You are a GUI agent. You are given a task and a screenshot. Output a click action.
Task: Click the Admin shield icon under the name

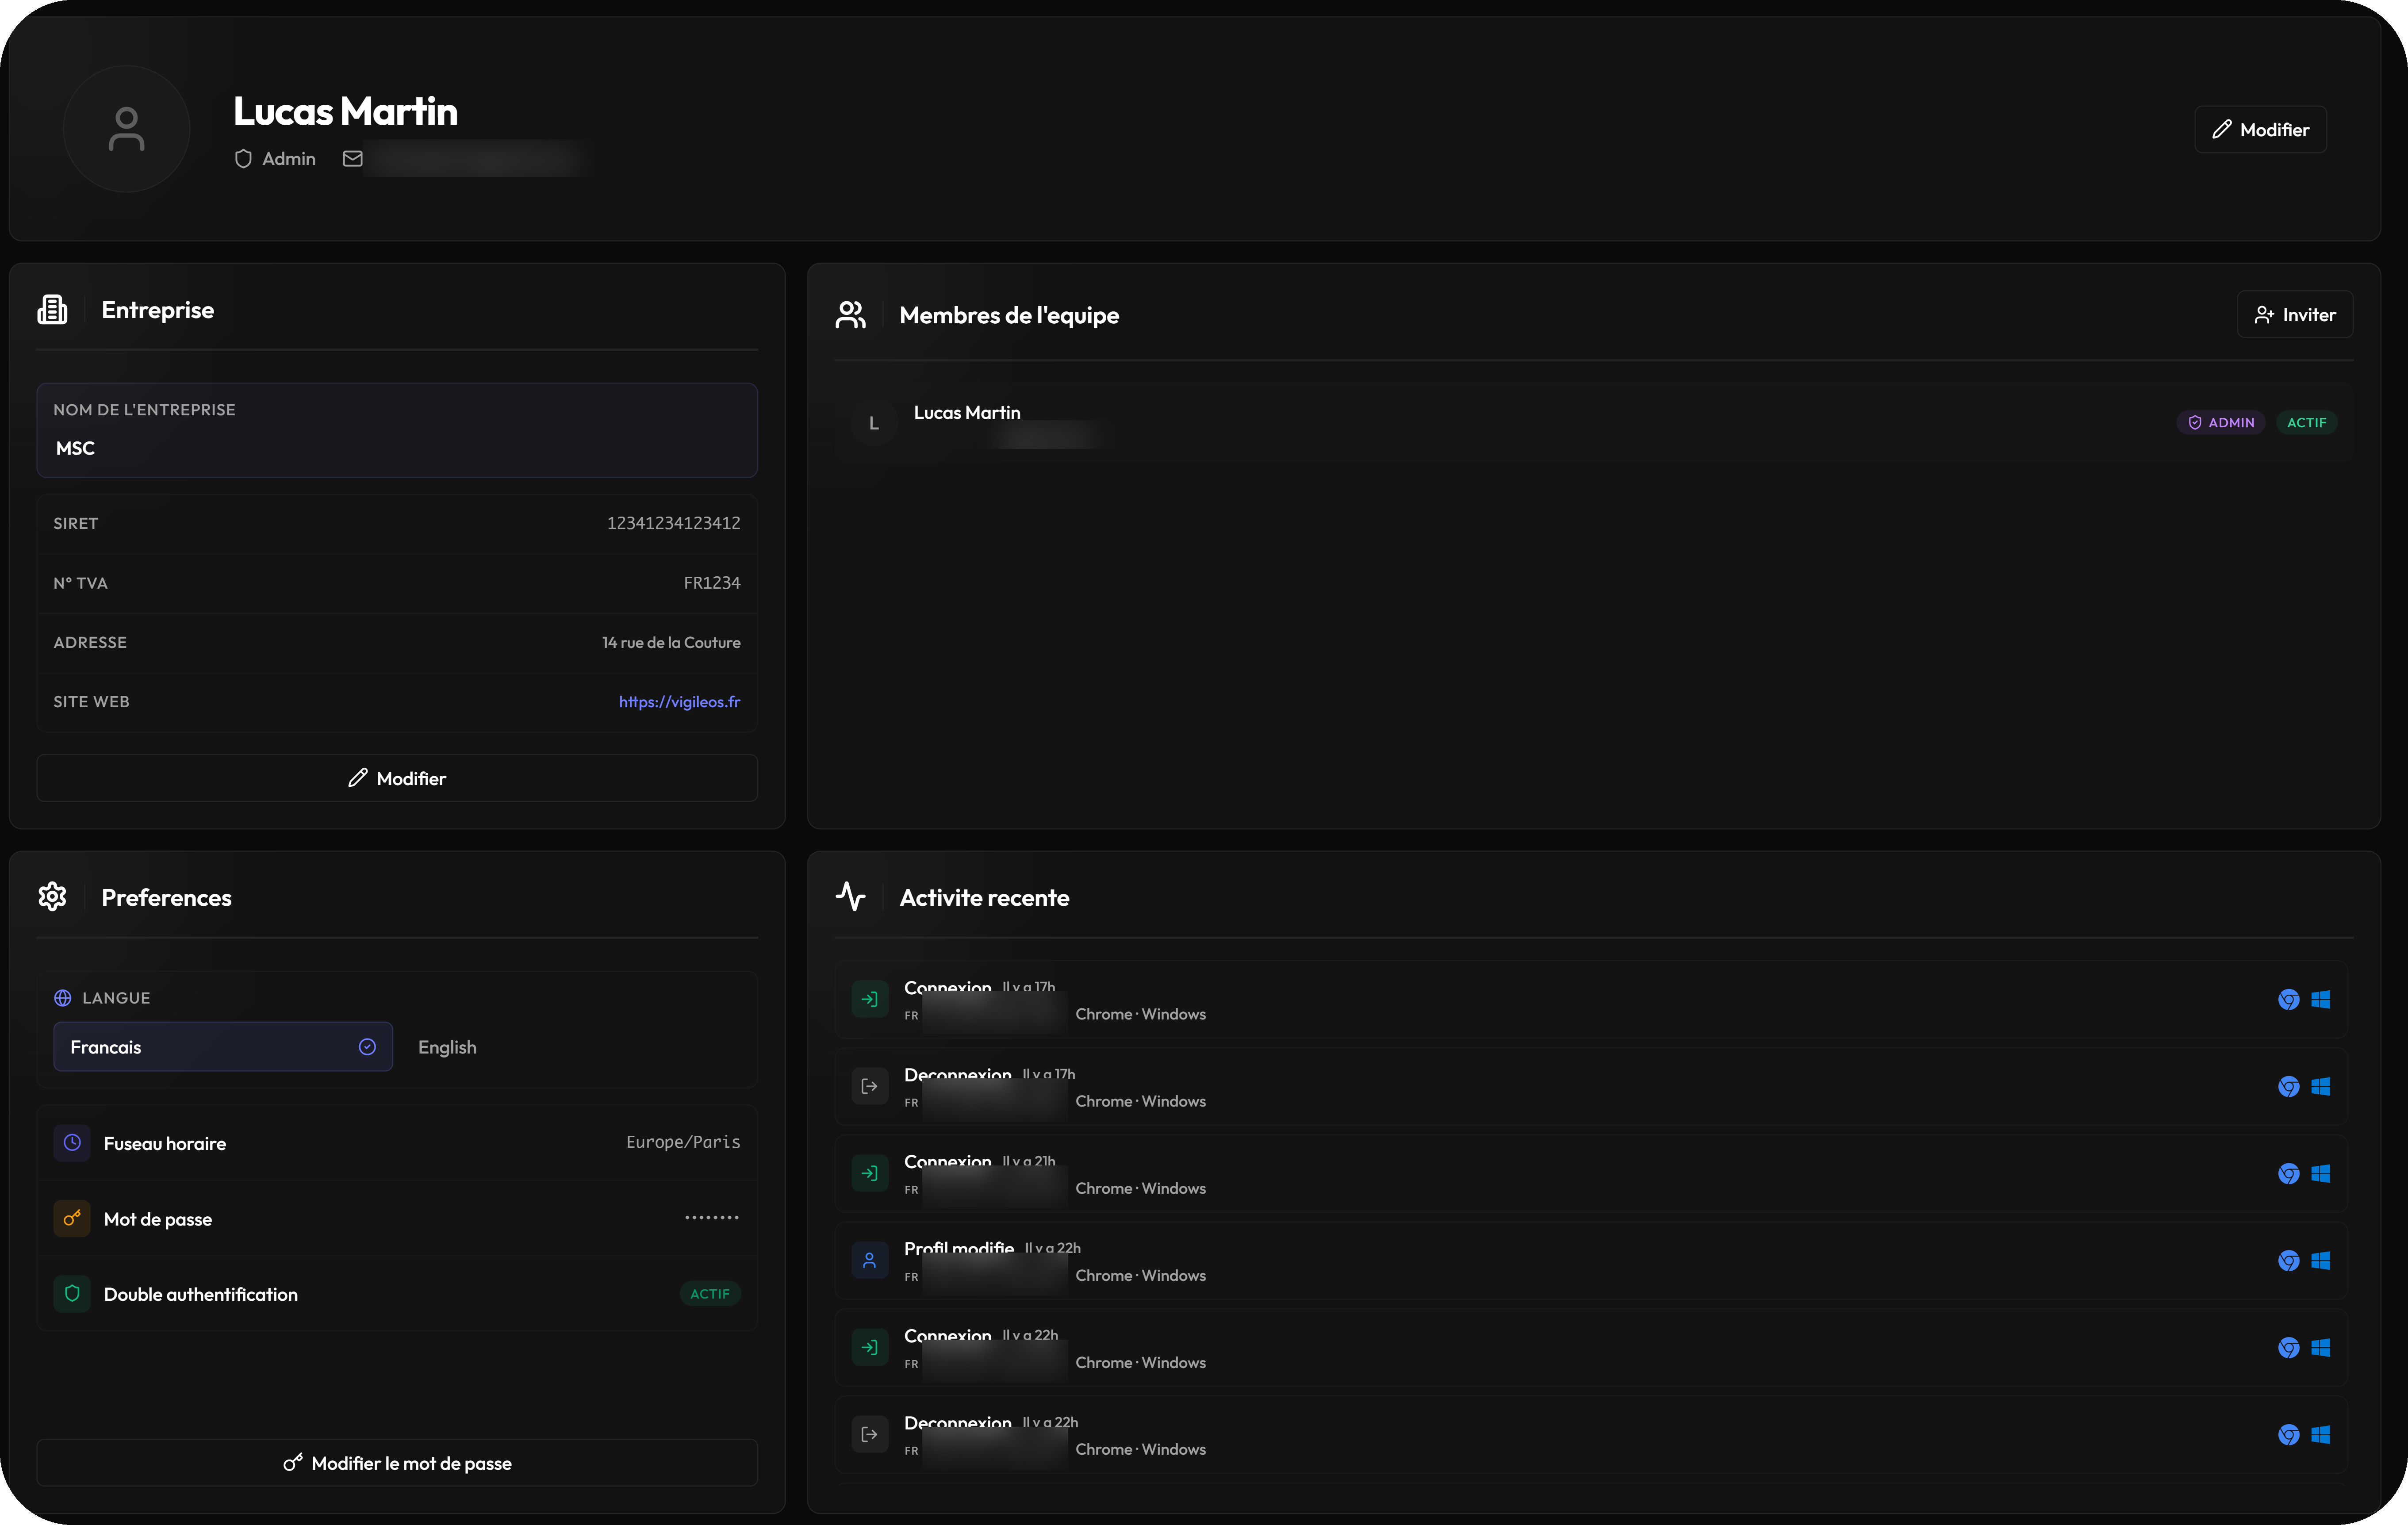[x=243, y=159]
